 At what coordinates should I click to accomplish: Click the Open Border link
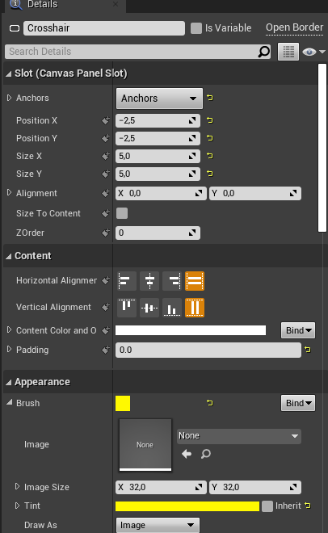click(294, 27)
